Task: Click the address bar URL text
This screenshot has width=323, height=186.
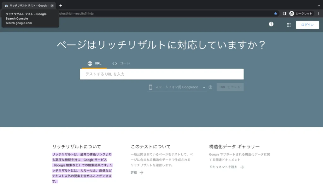Action: (76, 14)
